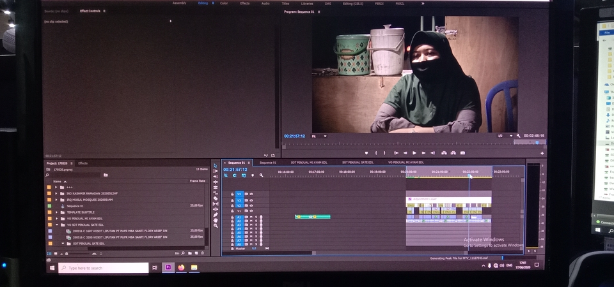Viewport: 614px width, 287px height.
Task: Click the Project panel search field
Action: pos(74,175)
